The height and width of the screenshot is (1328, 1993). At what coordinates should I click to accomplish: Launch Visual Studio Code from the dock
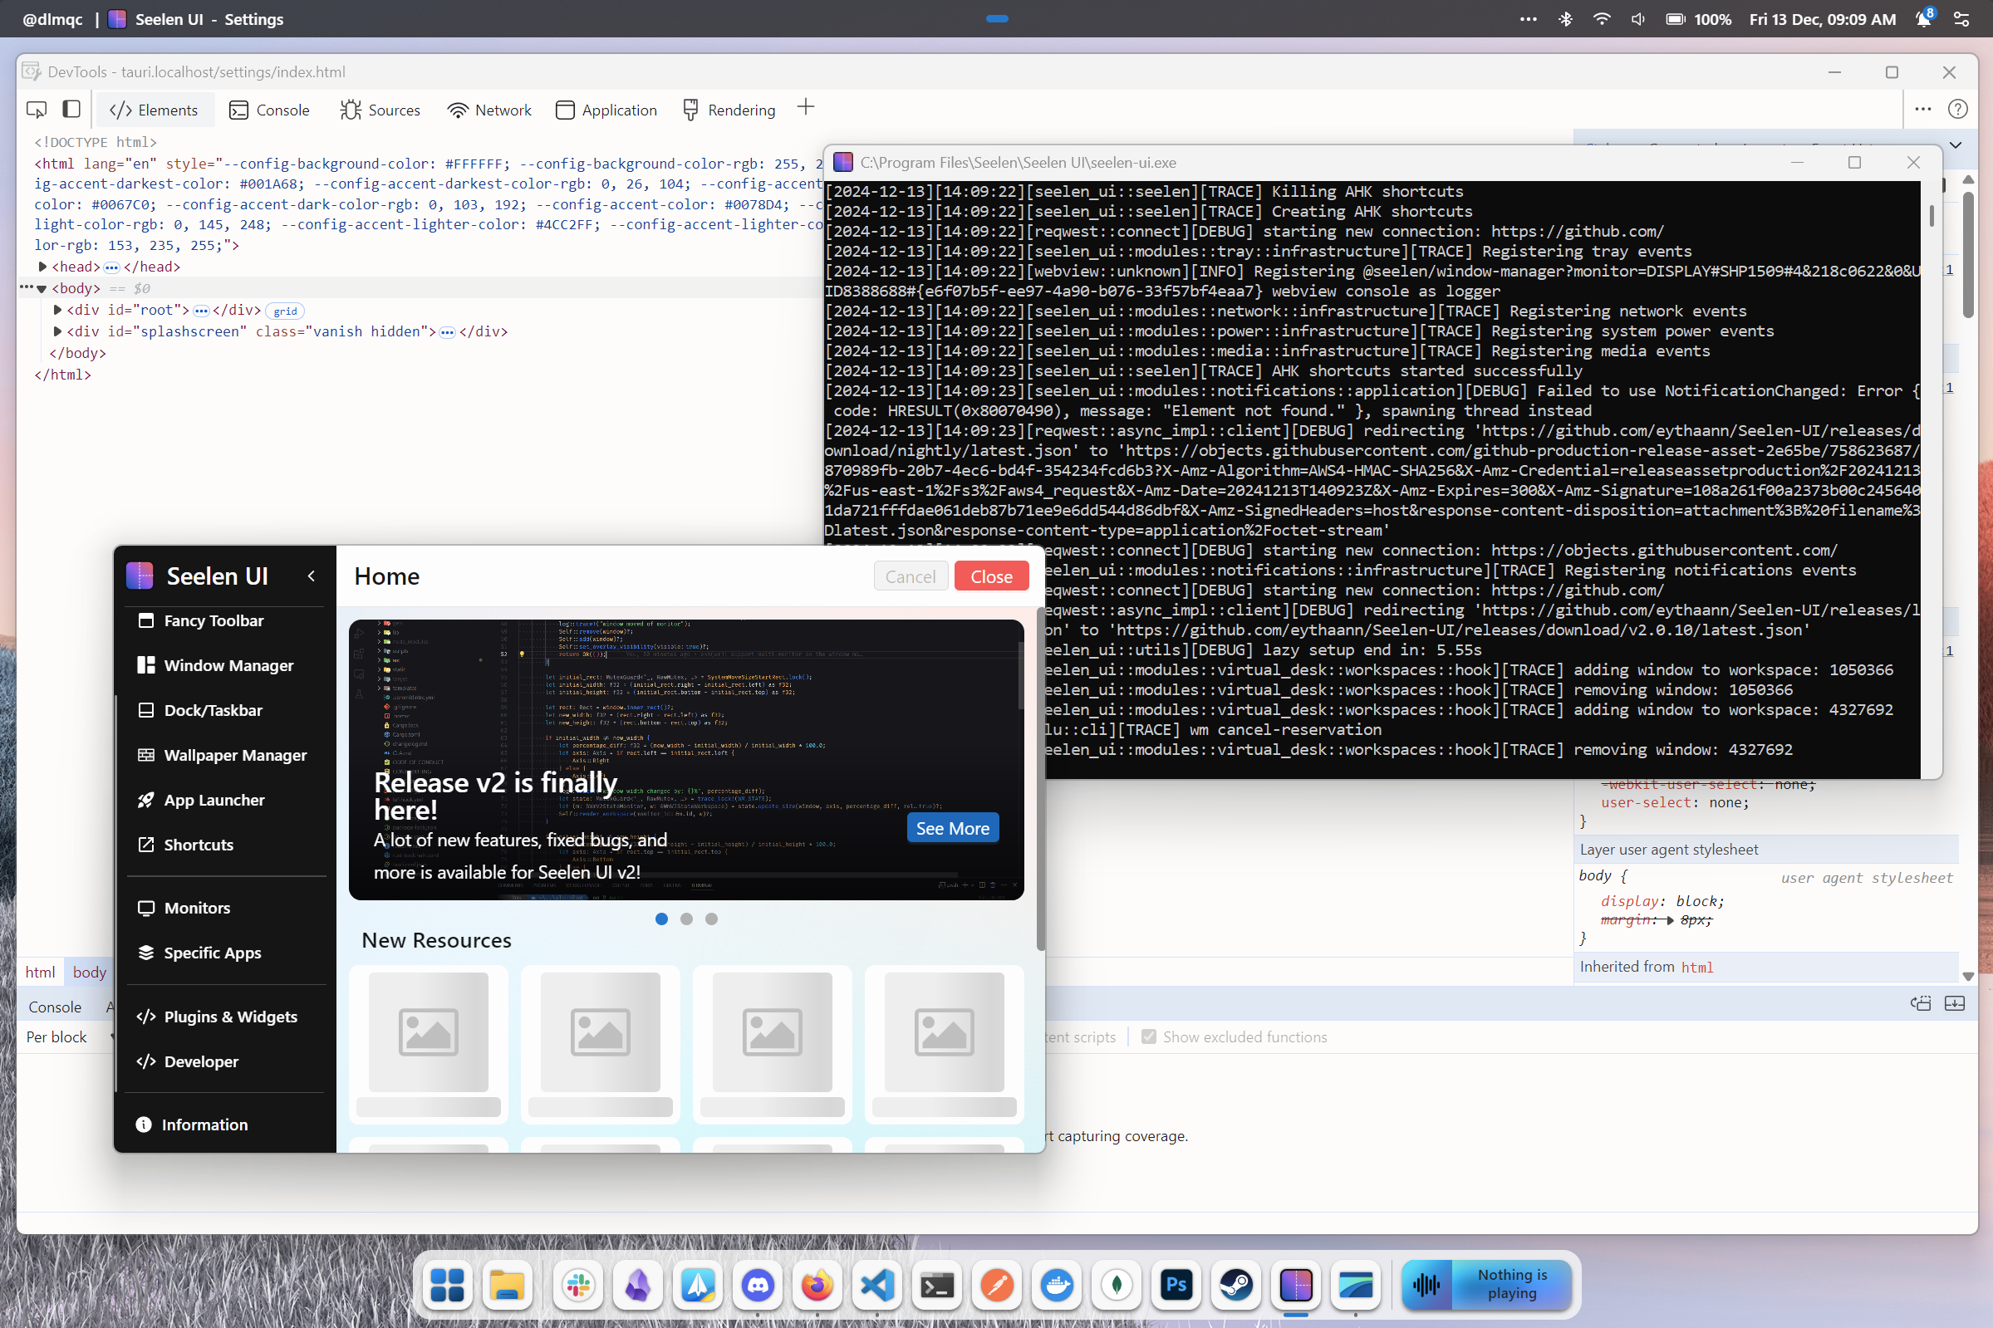coord(877,1285)
